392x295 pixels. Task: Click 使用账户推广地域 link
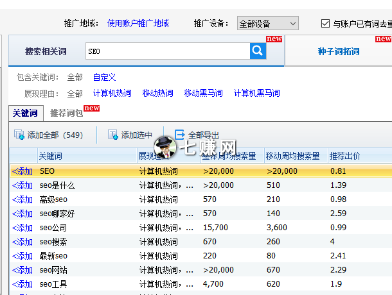(138, 23)
